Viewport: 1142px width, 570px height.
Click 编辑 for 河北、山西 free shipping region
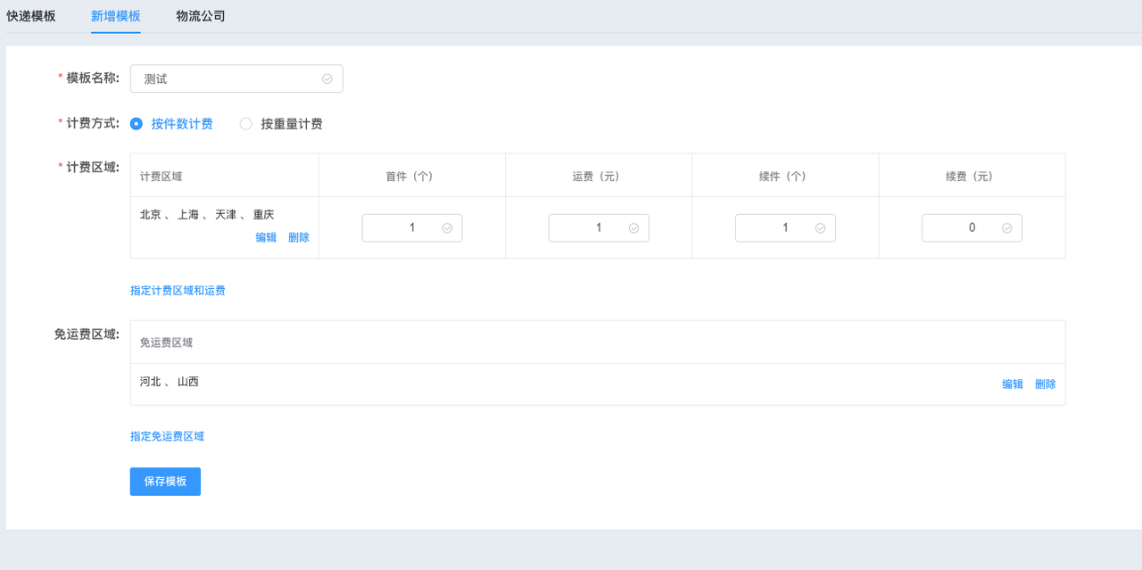[1013, 384]
